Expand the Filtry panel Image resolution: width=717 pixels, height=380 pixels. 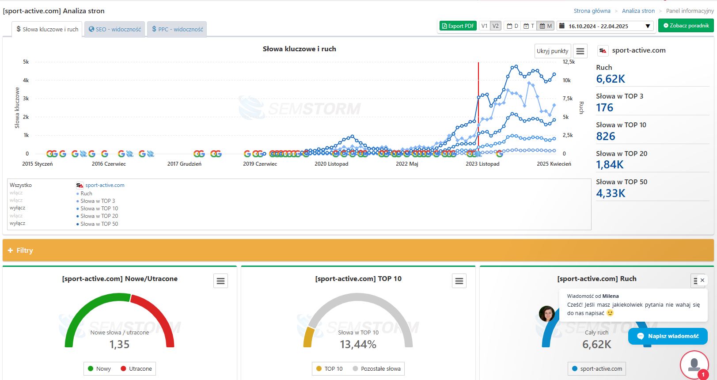358,250
